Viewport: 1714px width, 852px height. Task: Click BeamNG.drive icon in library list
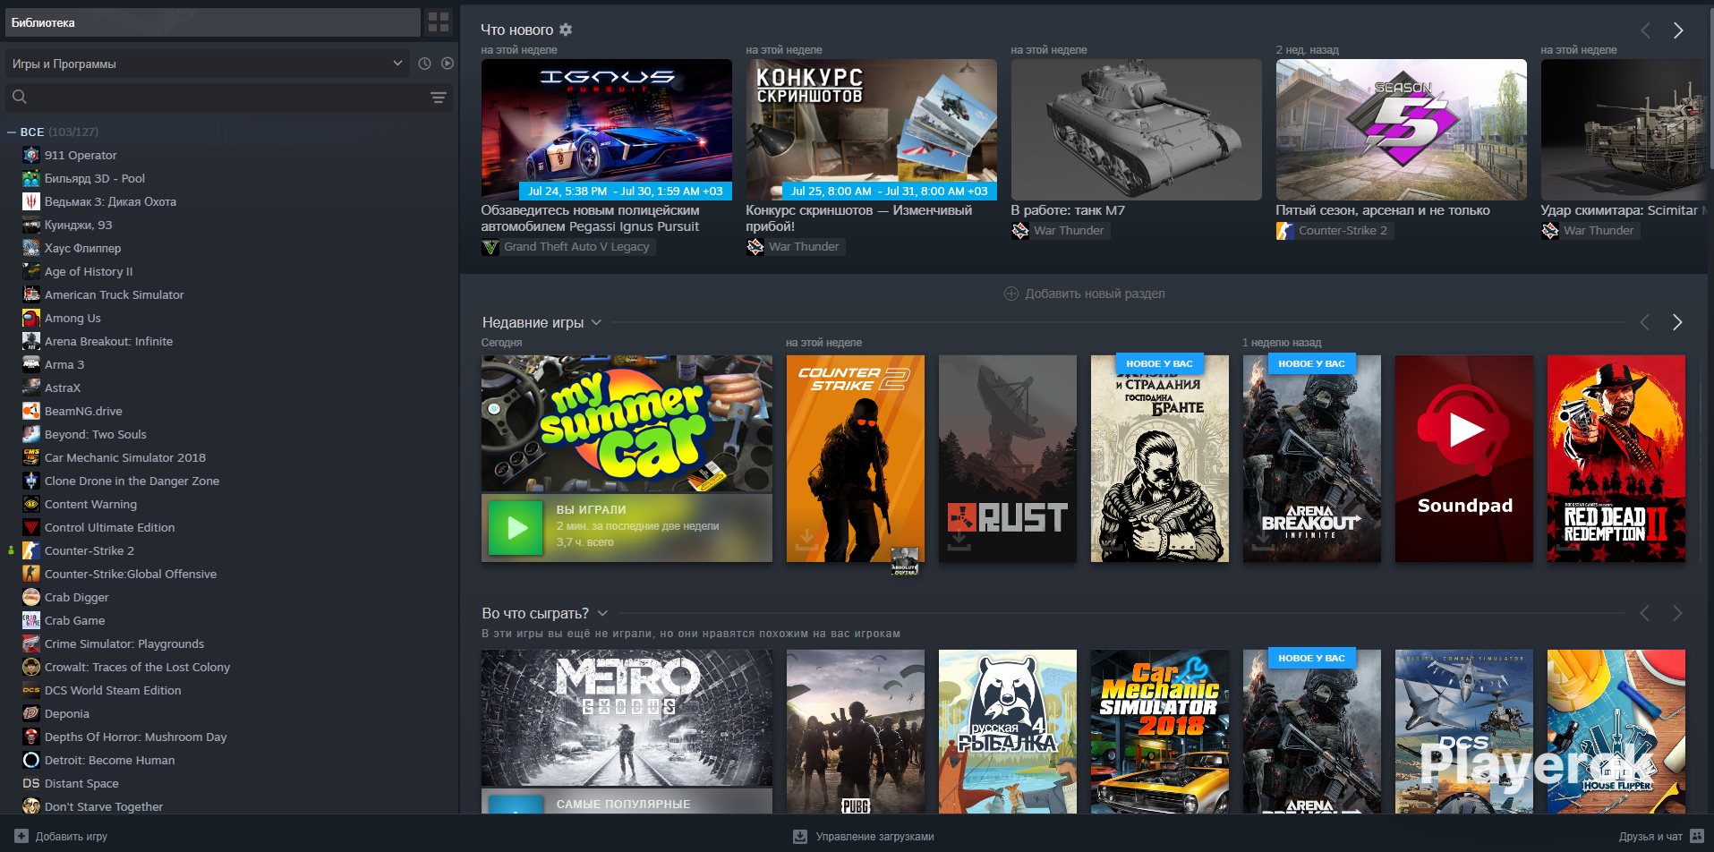[31, 411]
